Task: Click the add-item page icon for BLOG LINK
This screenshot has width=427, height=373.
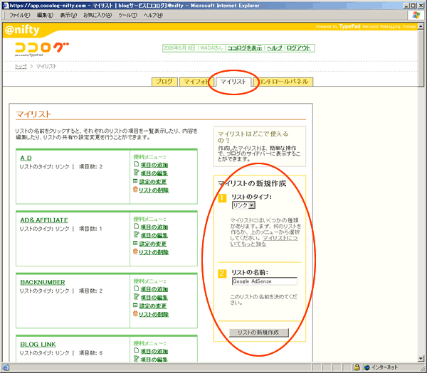Action: pyautogui.click(x=135, y=351)
